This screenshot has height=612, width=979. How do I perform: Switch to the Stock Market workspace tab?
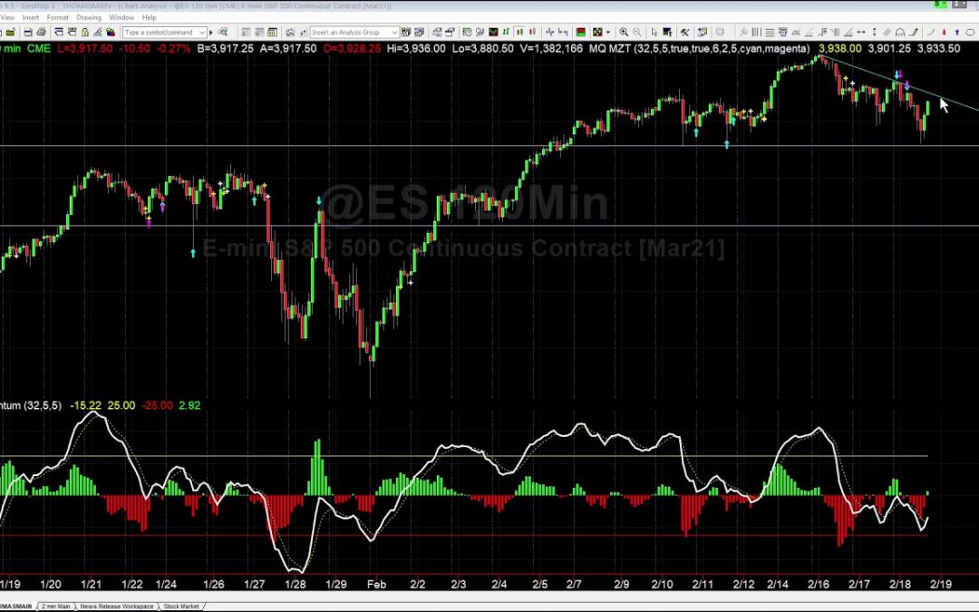[x=181, y=606]
